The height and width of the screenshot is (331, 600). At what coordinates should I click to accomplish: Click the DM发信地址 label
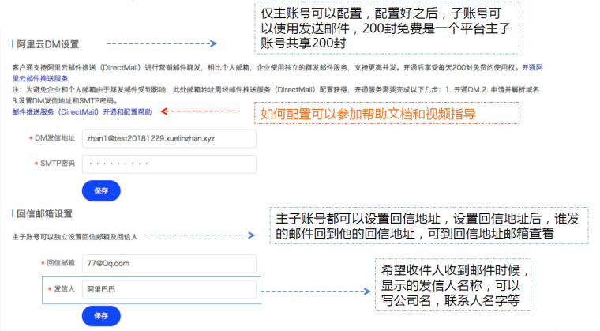[x=54, y=138]
